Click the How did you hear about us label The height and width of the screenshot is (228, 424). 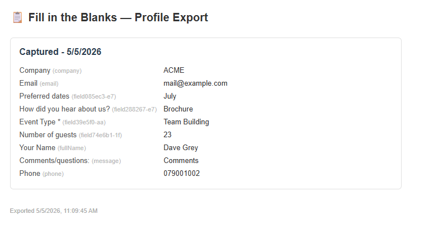tap(65, 109)
